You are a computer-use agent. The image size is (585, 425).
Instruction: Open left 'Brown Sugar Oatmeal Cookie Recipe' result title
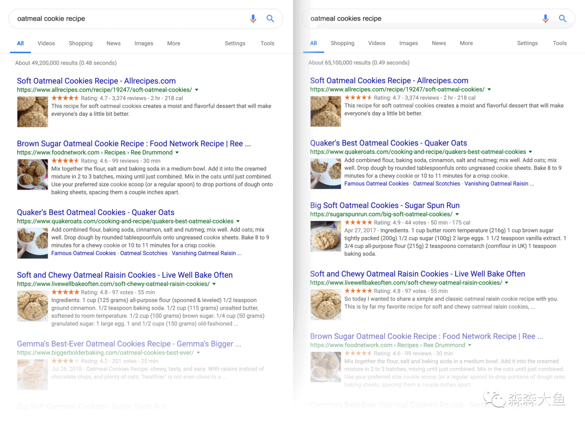tap(133, 143)
